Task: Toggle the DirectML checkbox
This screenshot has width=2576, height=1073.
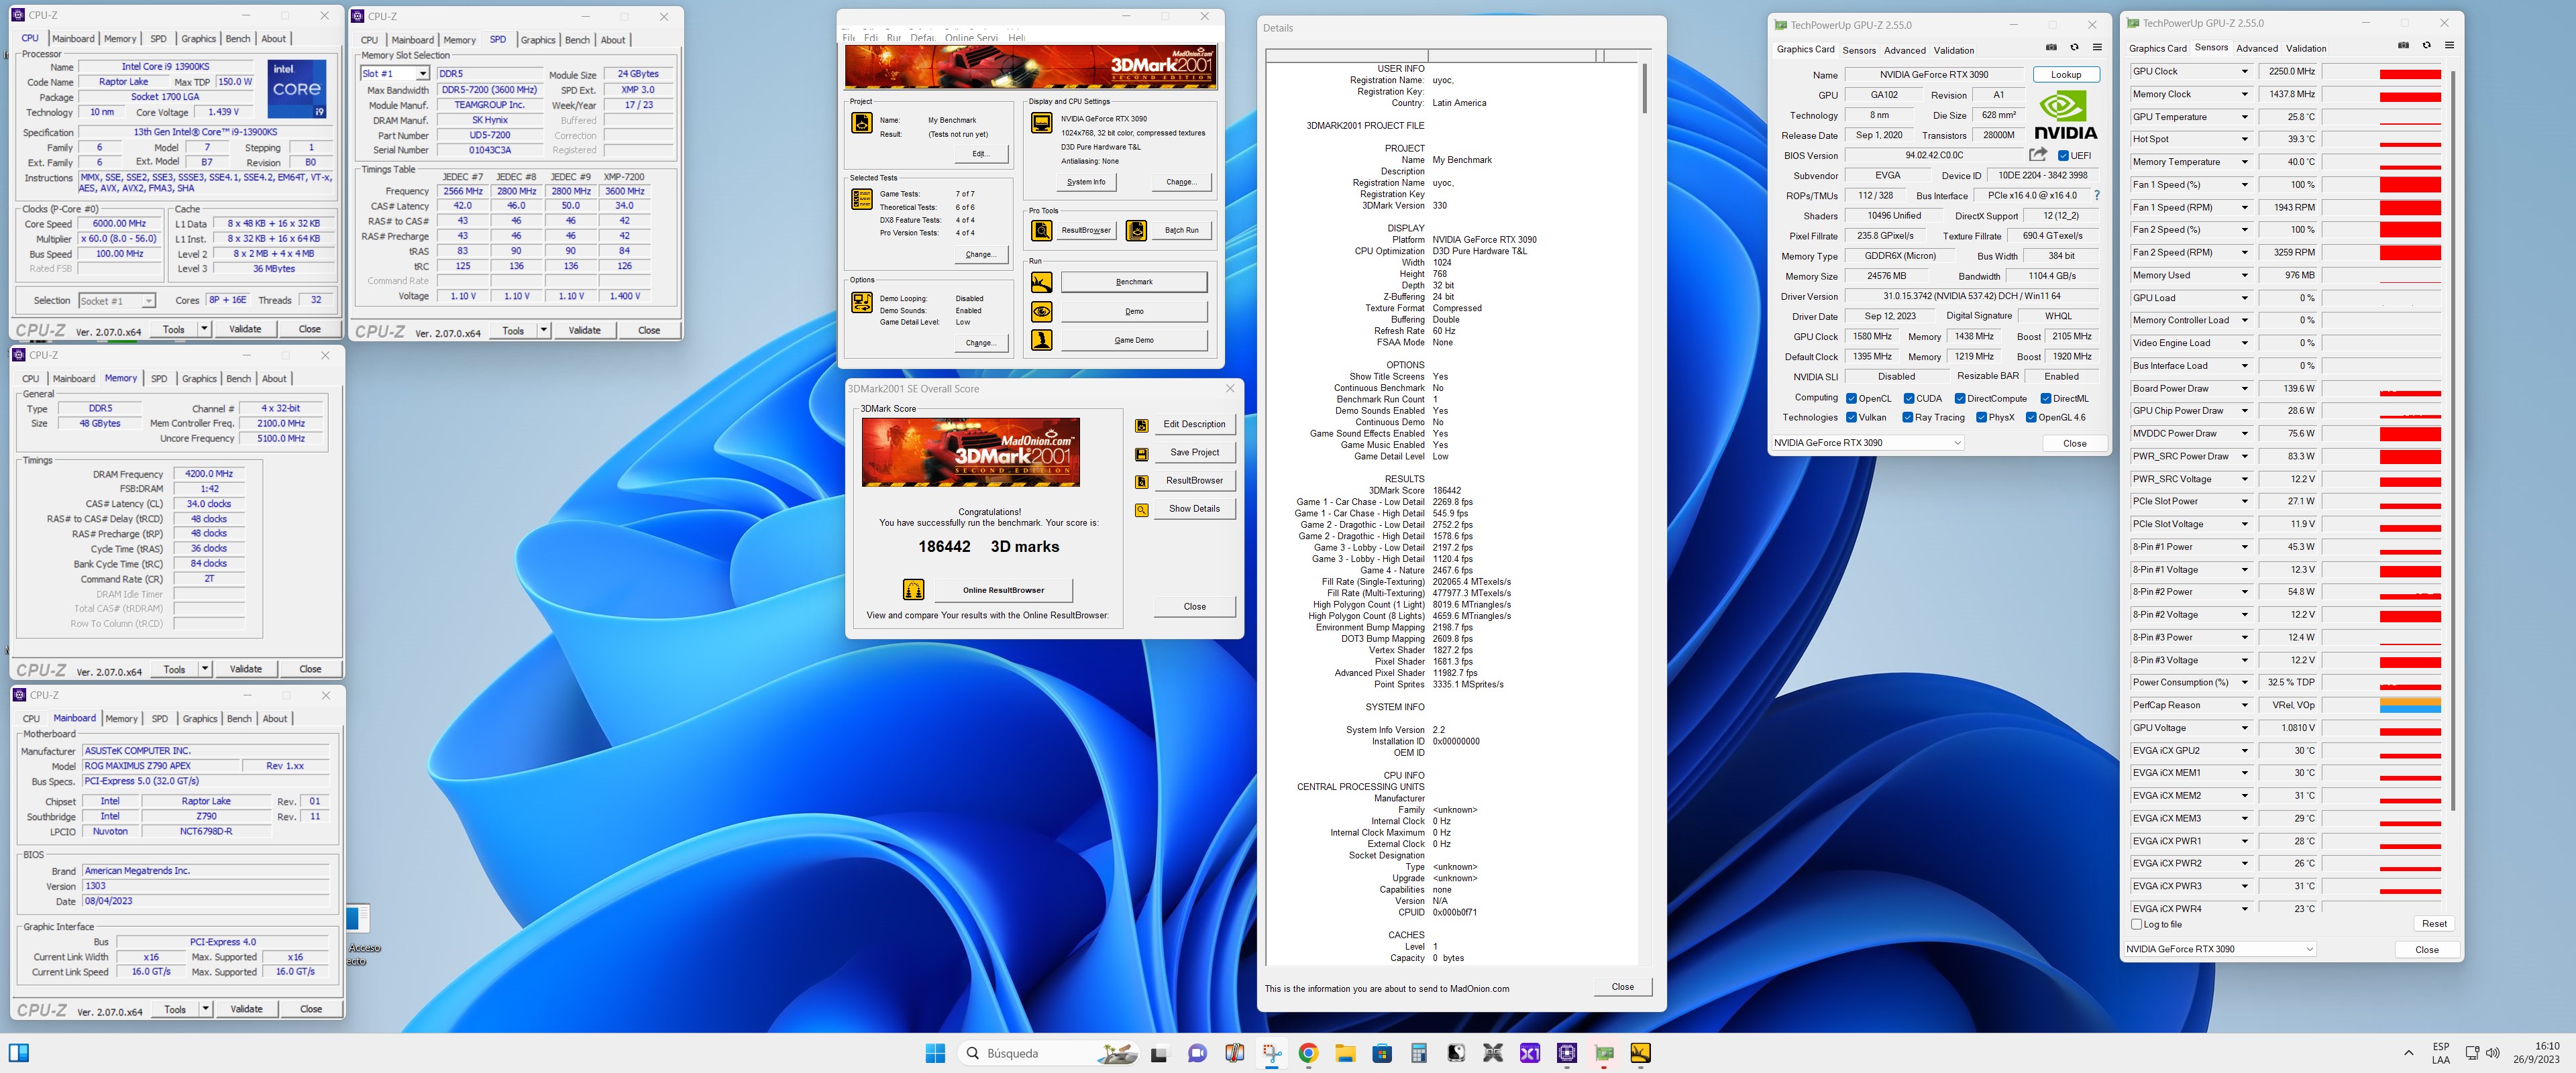Action: click(x=2045, y=399)
